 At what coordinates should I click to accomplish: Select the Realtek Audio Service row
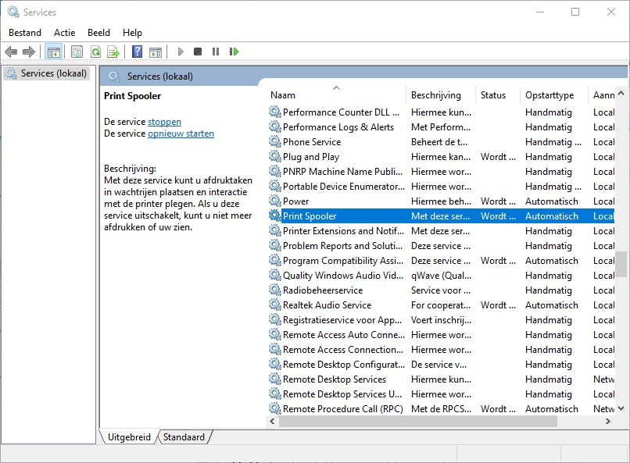327,305
